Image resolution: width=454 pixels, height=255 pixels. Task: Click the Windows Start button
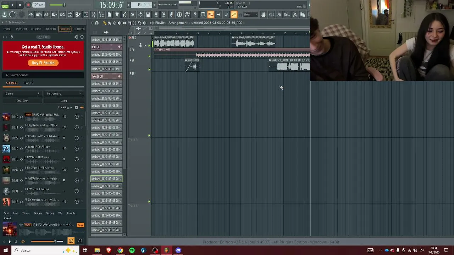click(x=5, y=250)
